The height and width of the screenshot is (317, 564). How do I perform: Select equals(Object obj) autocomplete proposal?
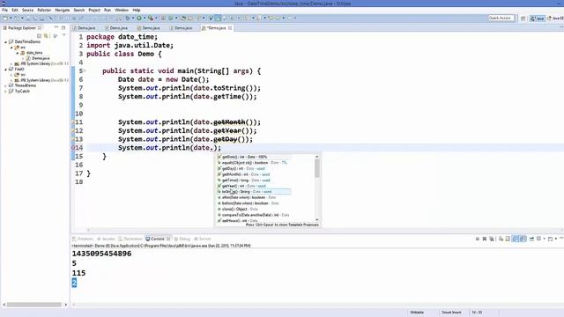pos(255,163)
